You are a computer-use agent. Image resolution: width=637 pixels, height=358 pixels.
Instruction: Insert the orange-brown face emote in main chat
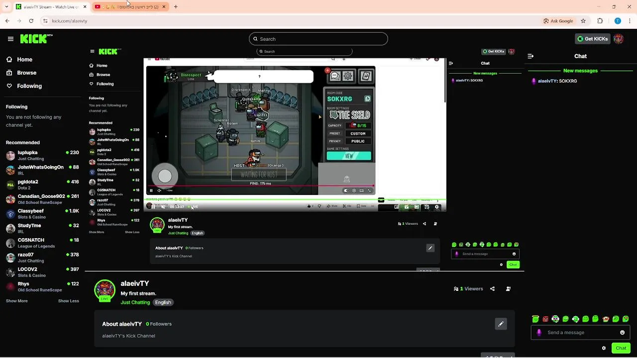tap(606, 319)
